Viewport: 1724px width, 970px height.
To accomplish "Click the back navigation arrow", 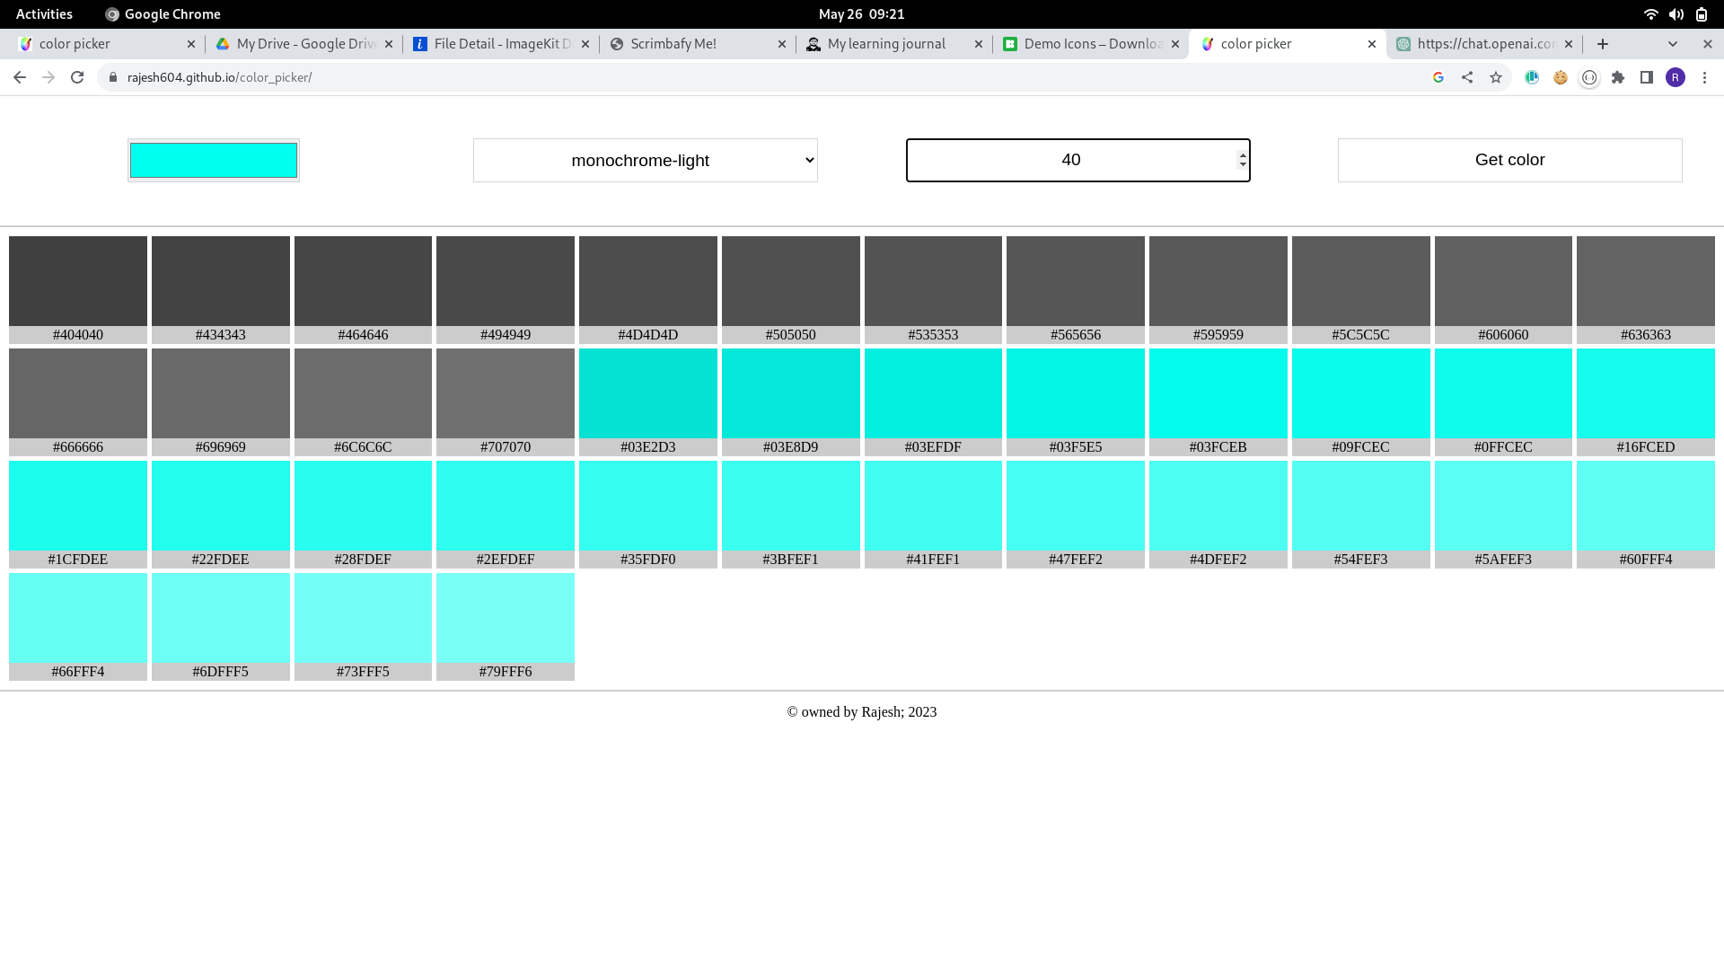I will click(20, 77).
